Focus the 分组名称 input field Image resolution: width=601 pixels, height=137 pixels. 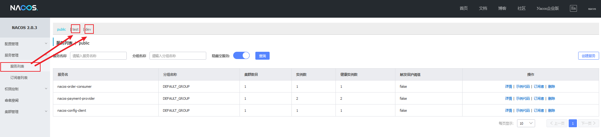[178, 56]
